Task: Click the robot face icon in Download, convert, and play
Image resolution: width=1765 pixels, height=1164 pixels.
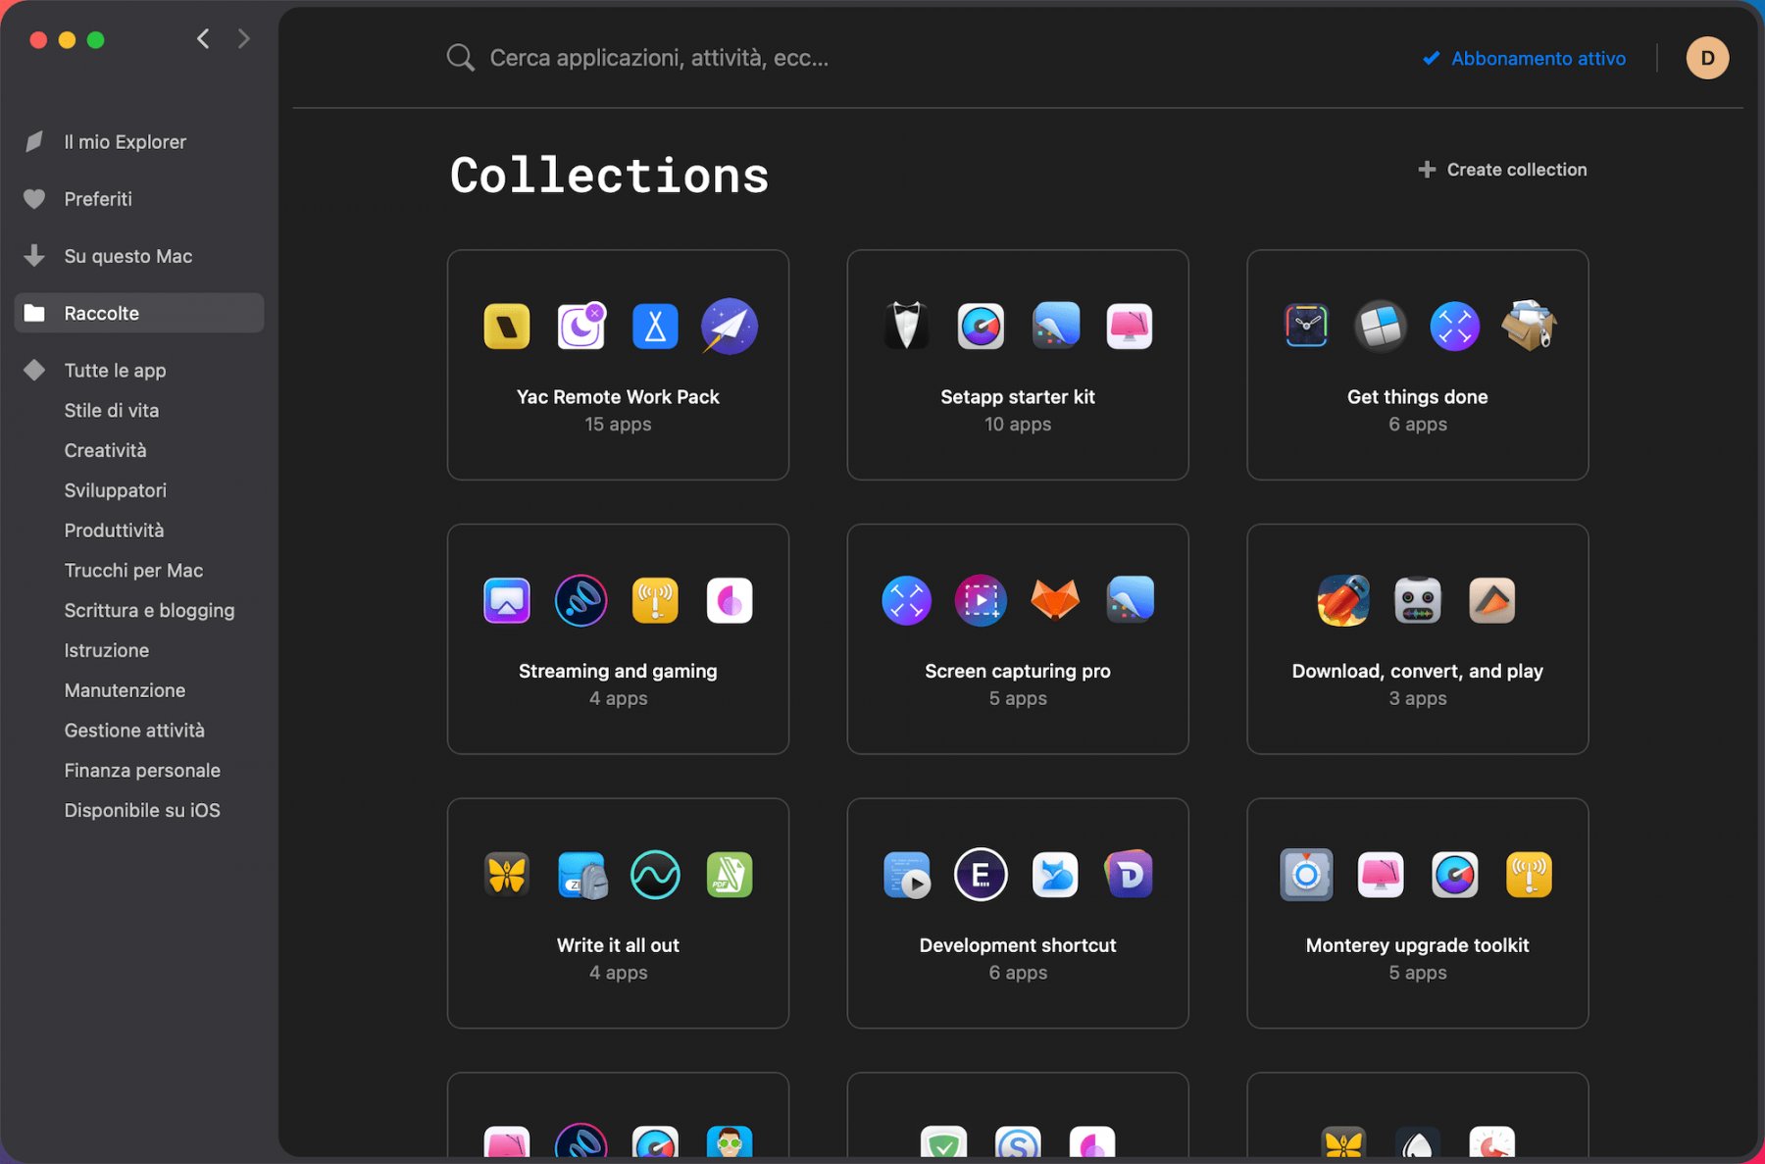Action: tap(1417, 600)
